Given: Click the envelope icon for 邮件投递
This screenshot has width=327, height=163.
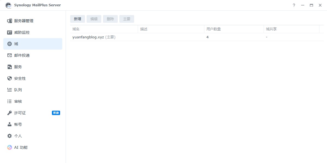Looking at the screenshot, I should [x=10, y=55].
